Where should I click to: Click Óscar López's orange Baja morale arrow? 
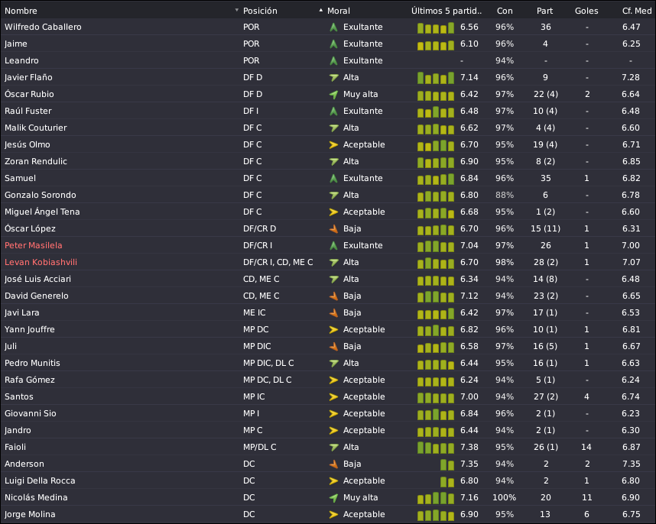click(333, 228)
